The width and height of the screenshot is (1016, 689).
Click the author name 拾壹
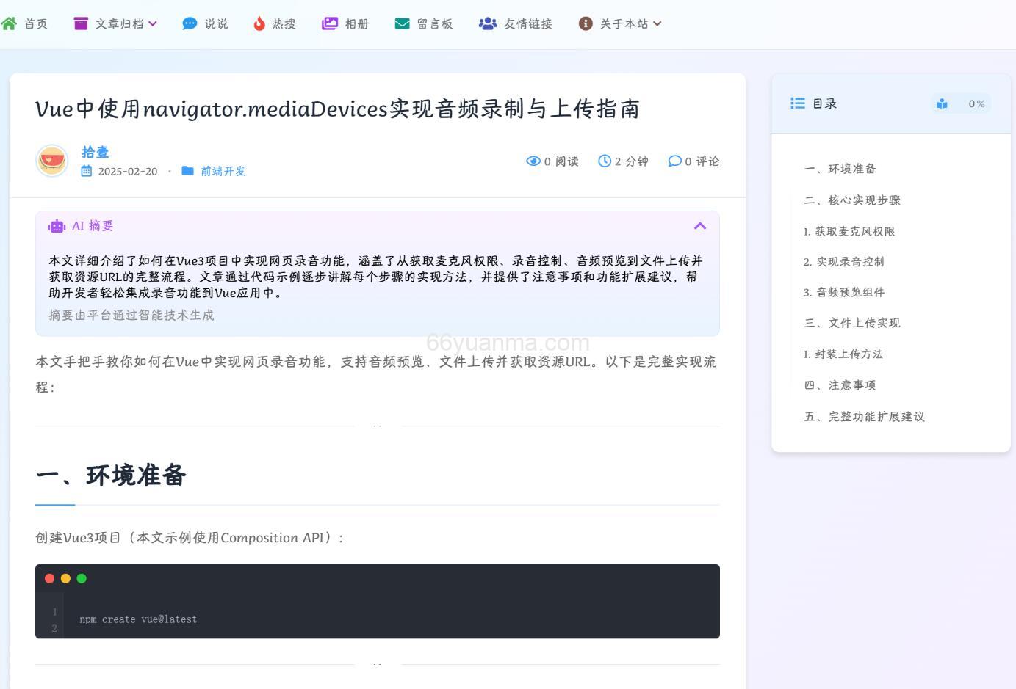point(95,152)
